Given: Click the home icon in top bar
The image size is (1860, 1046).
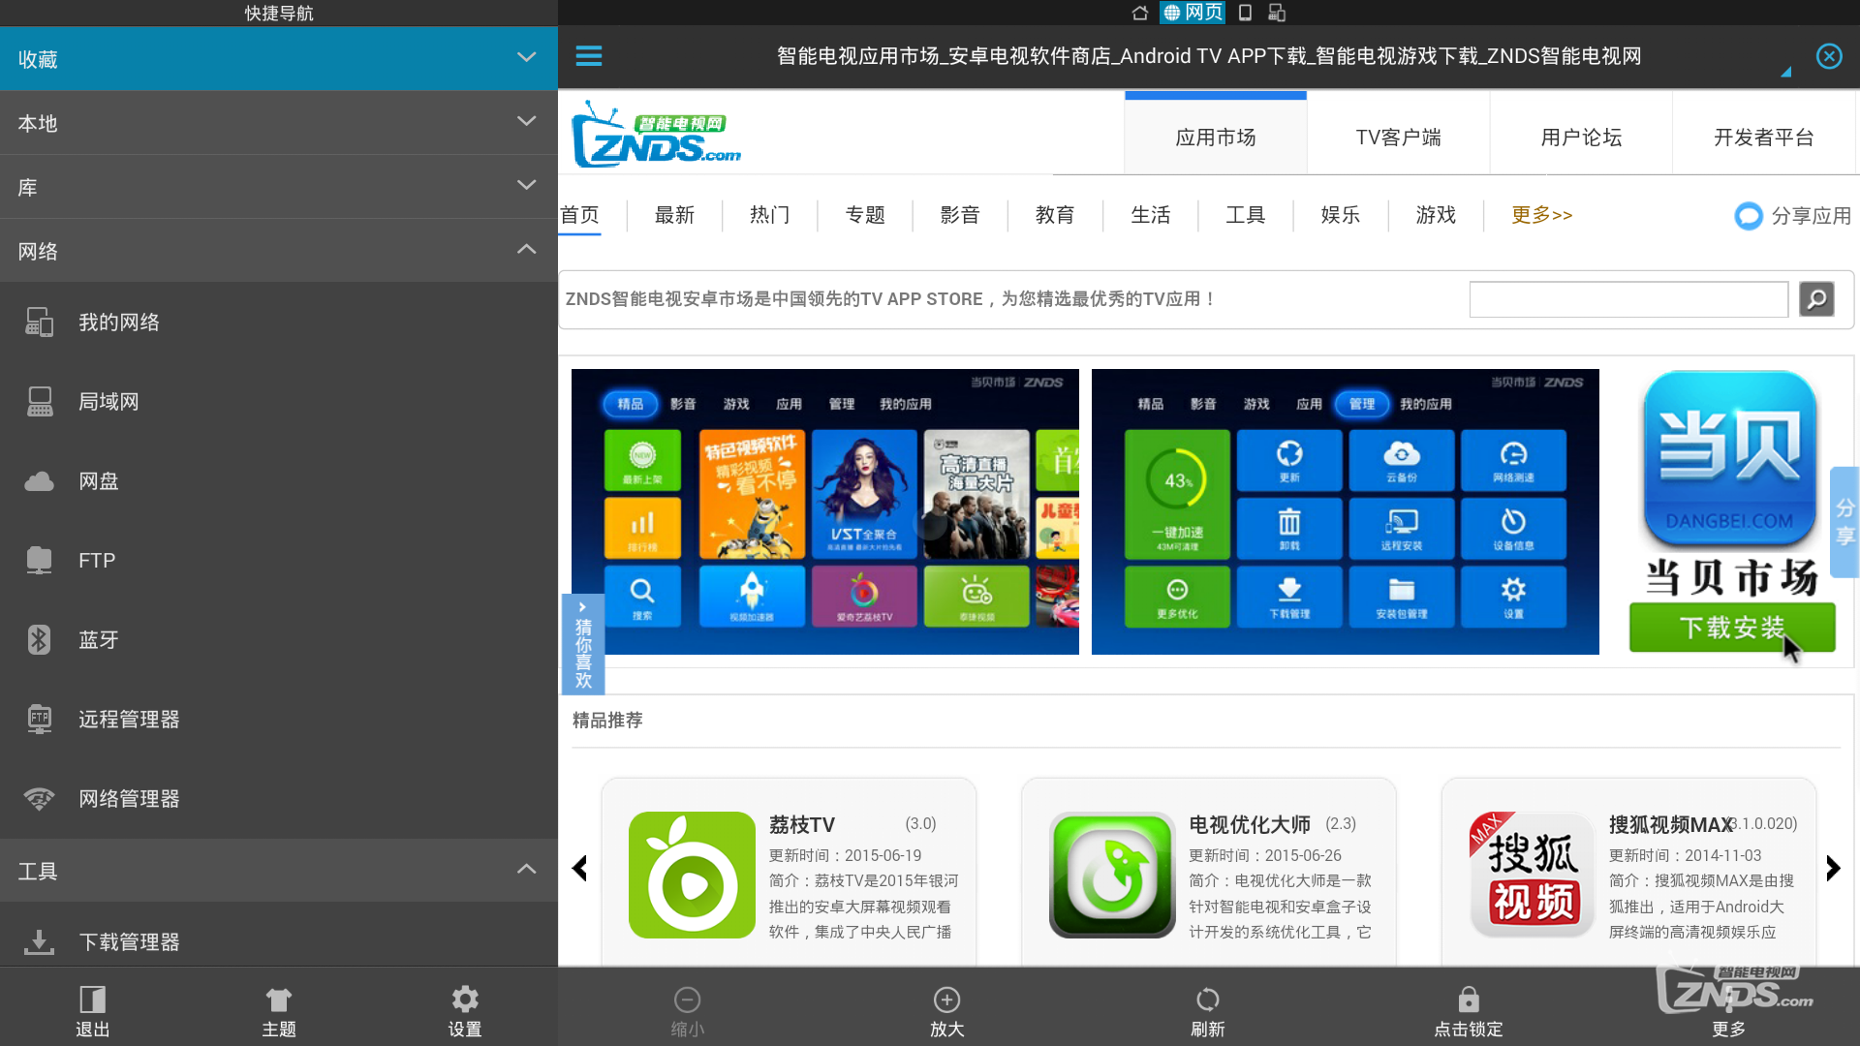Looking at the screenshot, I should pos(1140,13).
